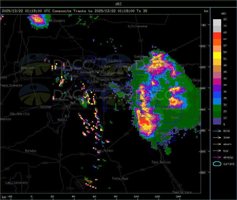Click the white 30HM arrow legend icon
This screenshot has height=200, width=237.
point(217,137)
